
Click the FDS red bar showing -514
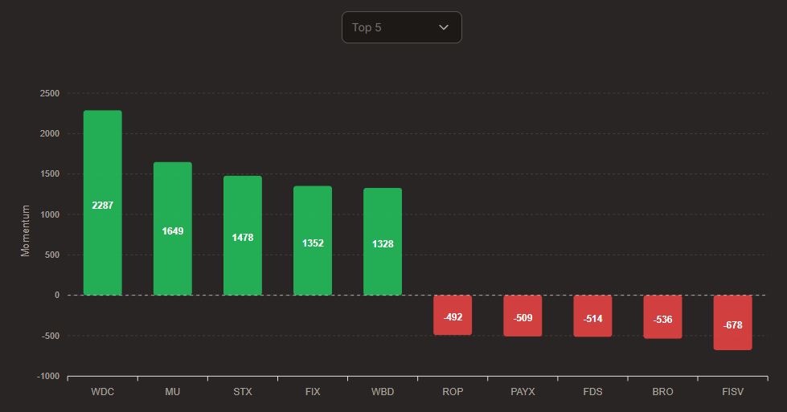(592, 316)
